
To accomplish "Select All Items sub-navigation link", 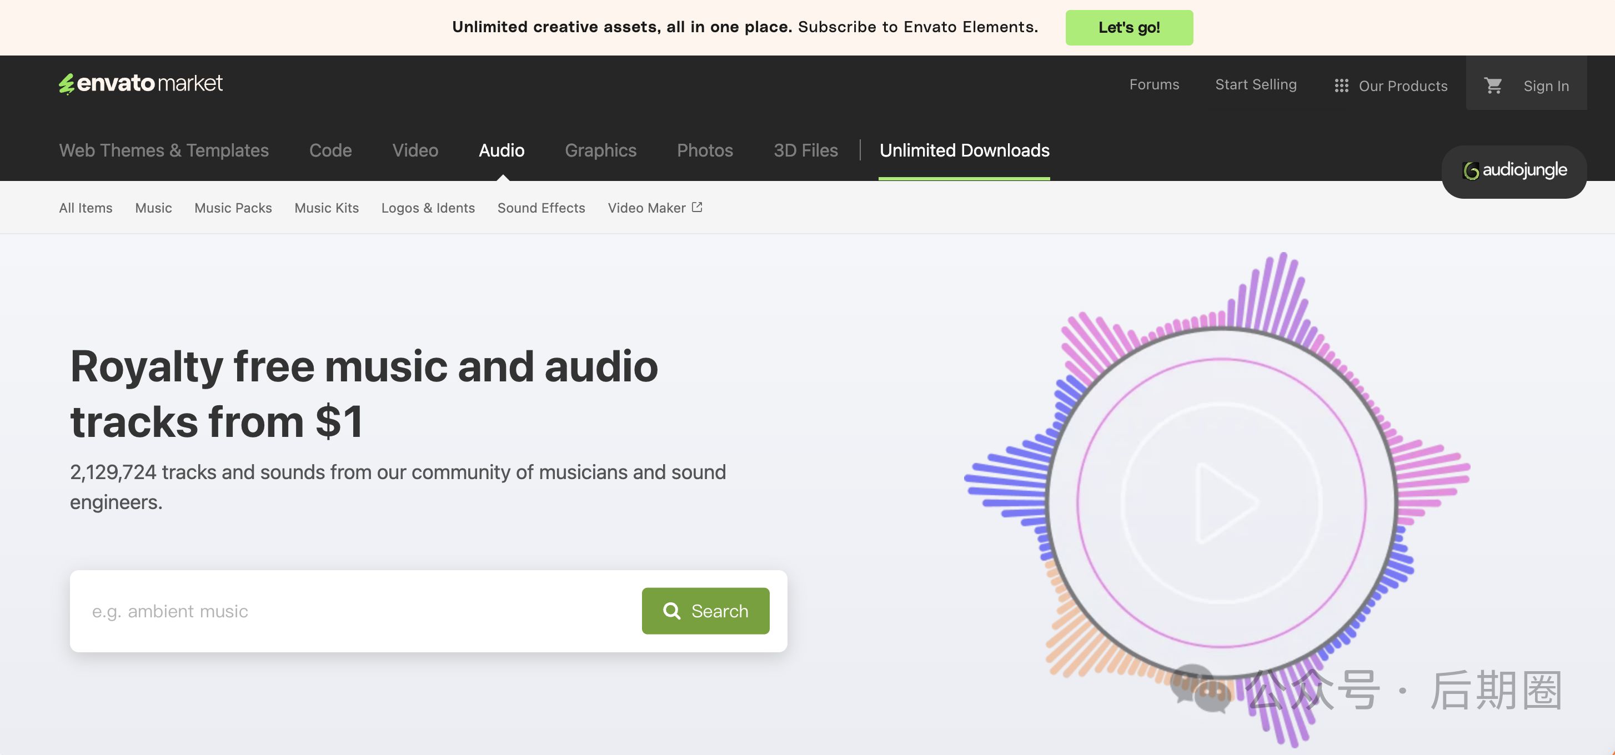I will (x=86, y=208).
